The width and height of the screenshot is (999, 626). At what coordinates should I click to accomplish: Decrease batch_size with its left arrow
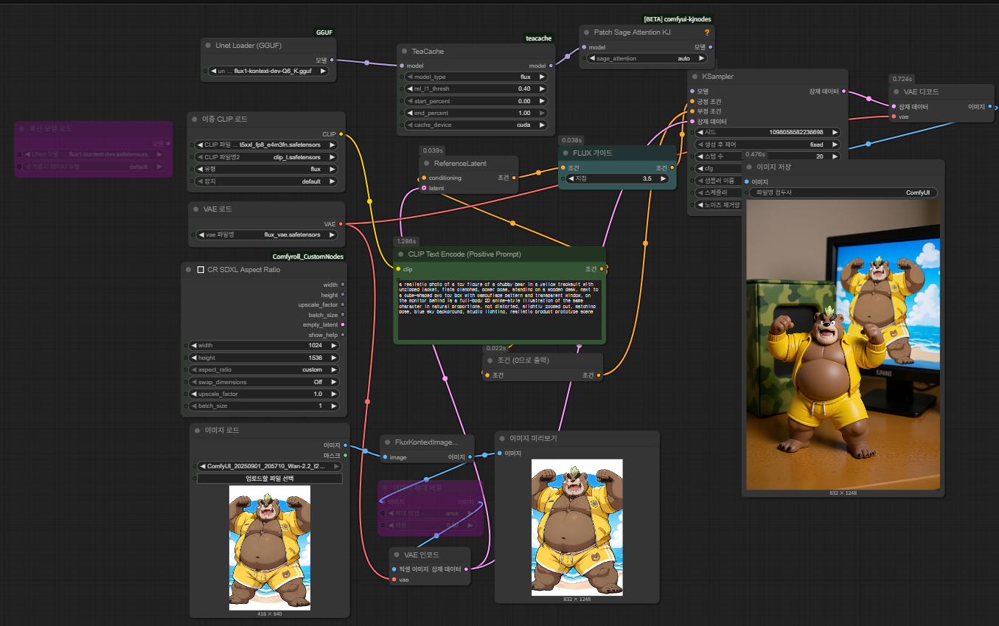coord(194,406)
